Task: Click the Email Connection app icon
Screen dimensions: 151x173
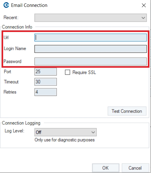Action: coord(6,5)
